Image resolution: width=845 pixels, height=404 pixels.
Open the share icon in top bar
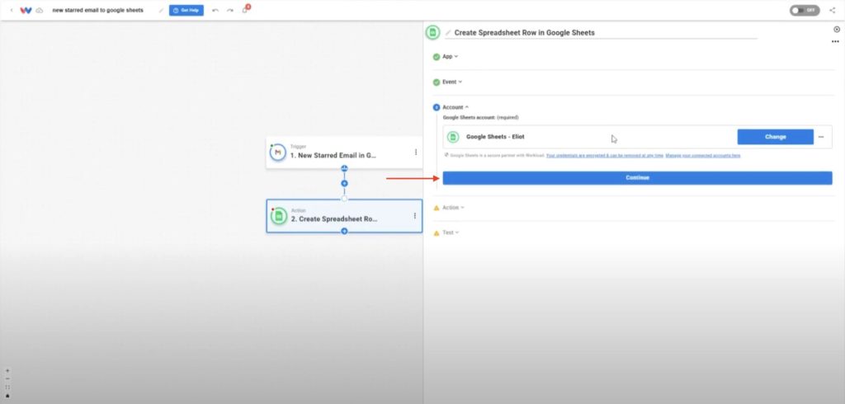(832, 10)
